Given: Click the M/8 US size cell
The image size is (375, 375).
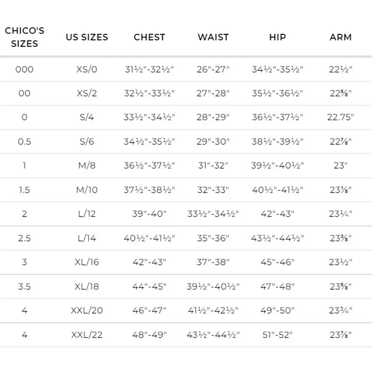Looking at the screenshot, I should (x=87, y=165).
